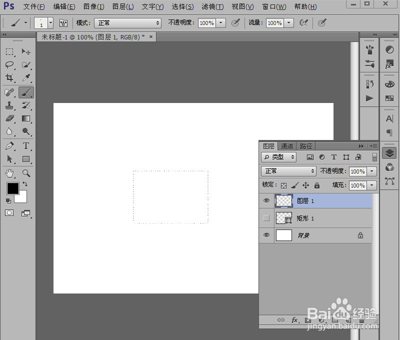The image size is (400, 340).
Task: Select the Dodge tool
Action: coord(26,131)
